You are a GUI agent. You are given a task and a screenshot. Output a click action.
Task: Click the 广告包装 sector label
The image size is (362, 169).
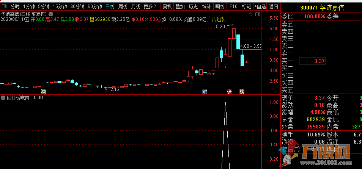coord(217,19)
